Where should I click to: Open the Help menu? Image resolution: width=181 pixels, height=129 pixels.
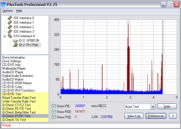click(19, 11)
